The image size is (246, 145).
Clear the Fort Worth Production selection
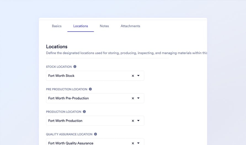[x=133, y=121]
